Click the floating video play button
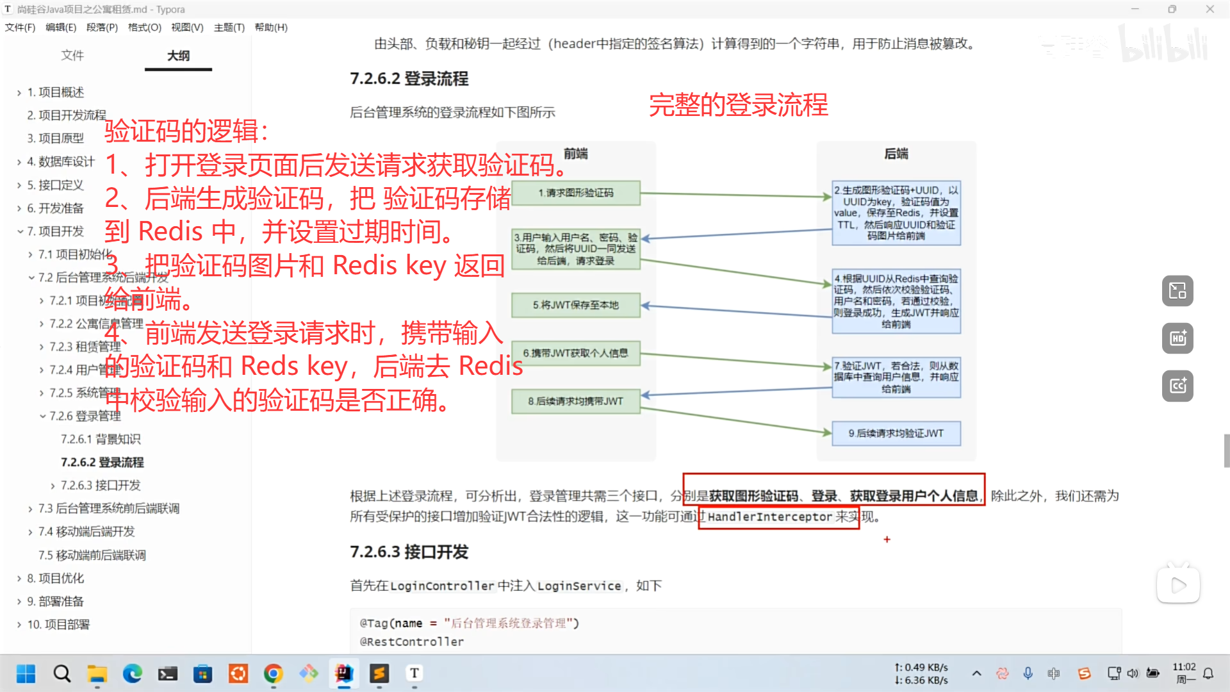The width and height of the screenshot is (1230, 692). (1177, 584)
